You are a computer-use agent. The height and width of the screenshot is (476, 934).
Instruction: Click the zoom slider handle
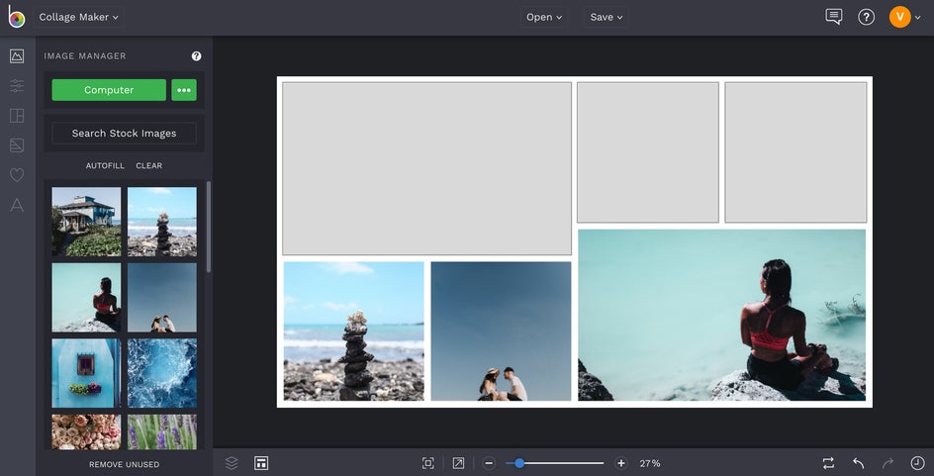(x=519, y=463)
